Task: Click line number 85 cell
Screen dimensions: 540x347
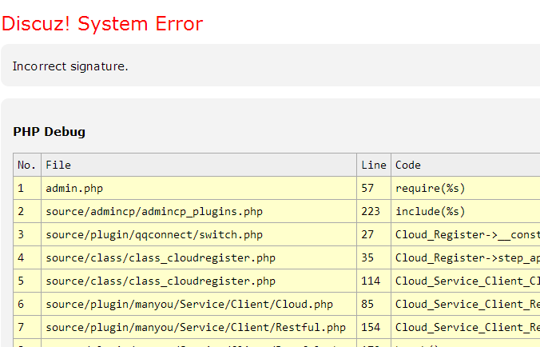Action: pyautogui.click(x=374, y=304)
